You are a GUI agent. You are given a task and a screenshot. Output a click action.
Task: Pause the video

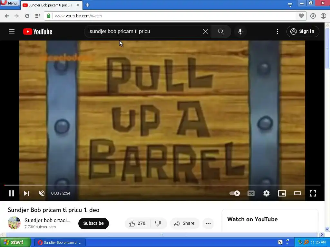(x=12, y=193)
